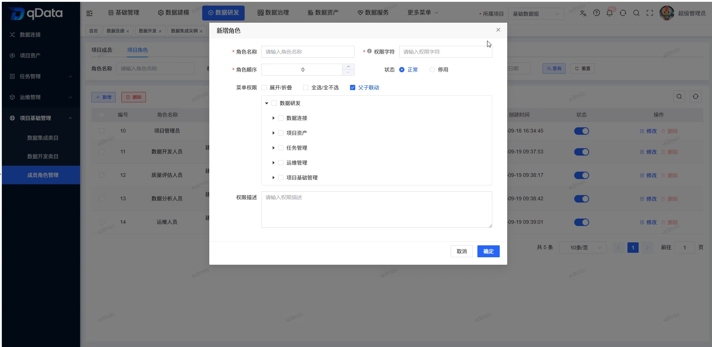Expand the 项目资产 tree node
Screen dimensions: 712x347
(x=273, y=133)
